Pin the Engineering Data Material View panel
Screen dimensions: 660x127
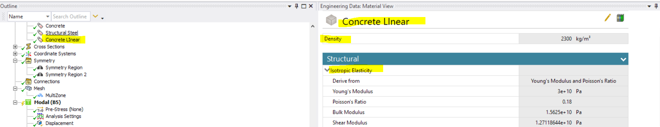[x=656, y=6]
